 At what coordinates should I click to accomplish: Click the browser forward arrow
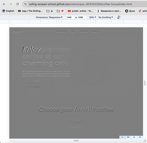tap(11, 4)
